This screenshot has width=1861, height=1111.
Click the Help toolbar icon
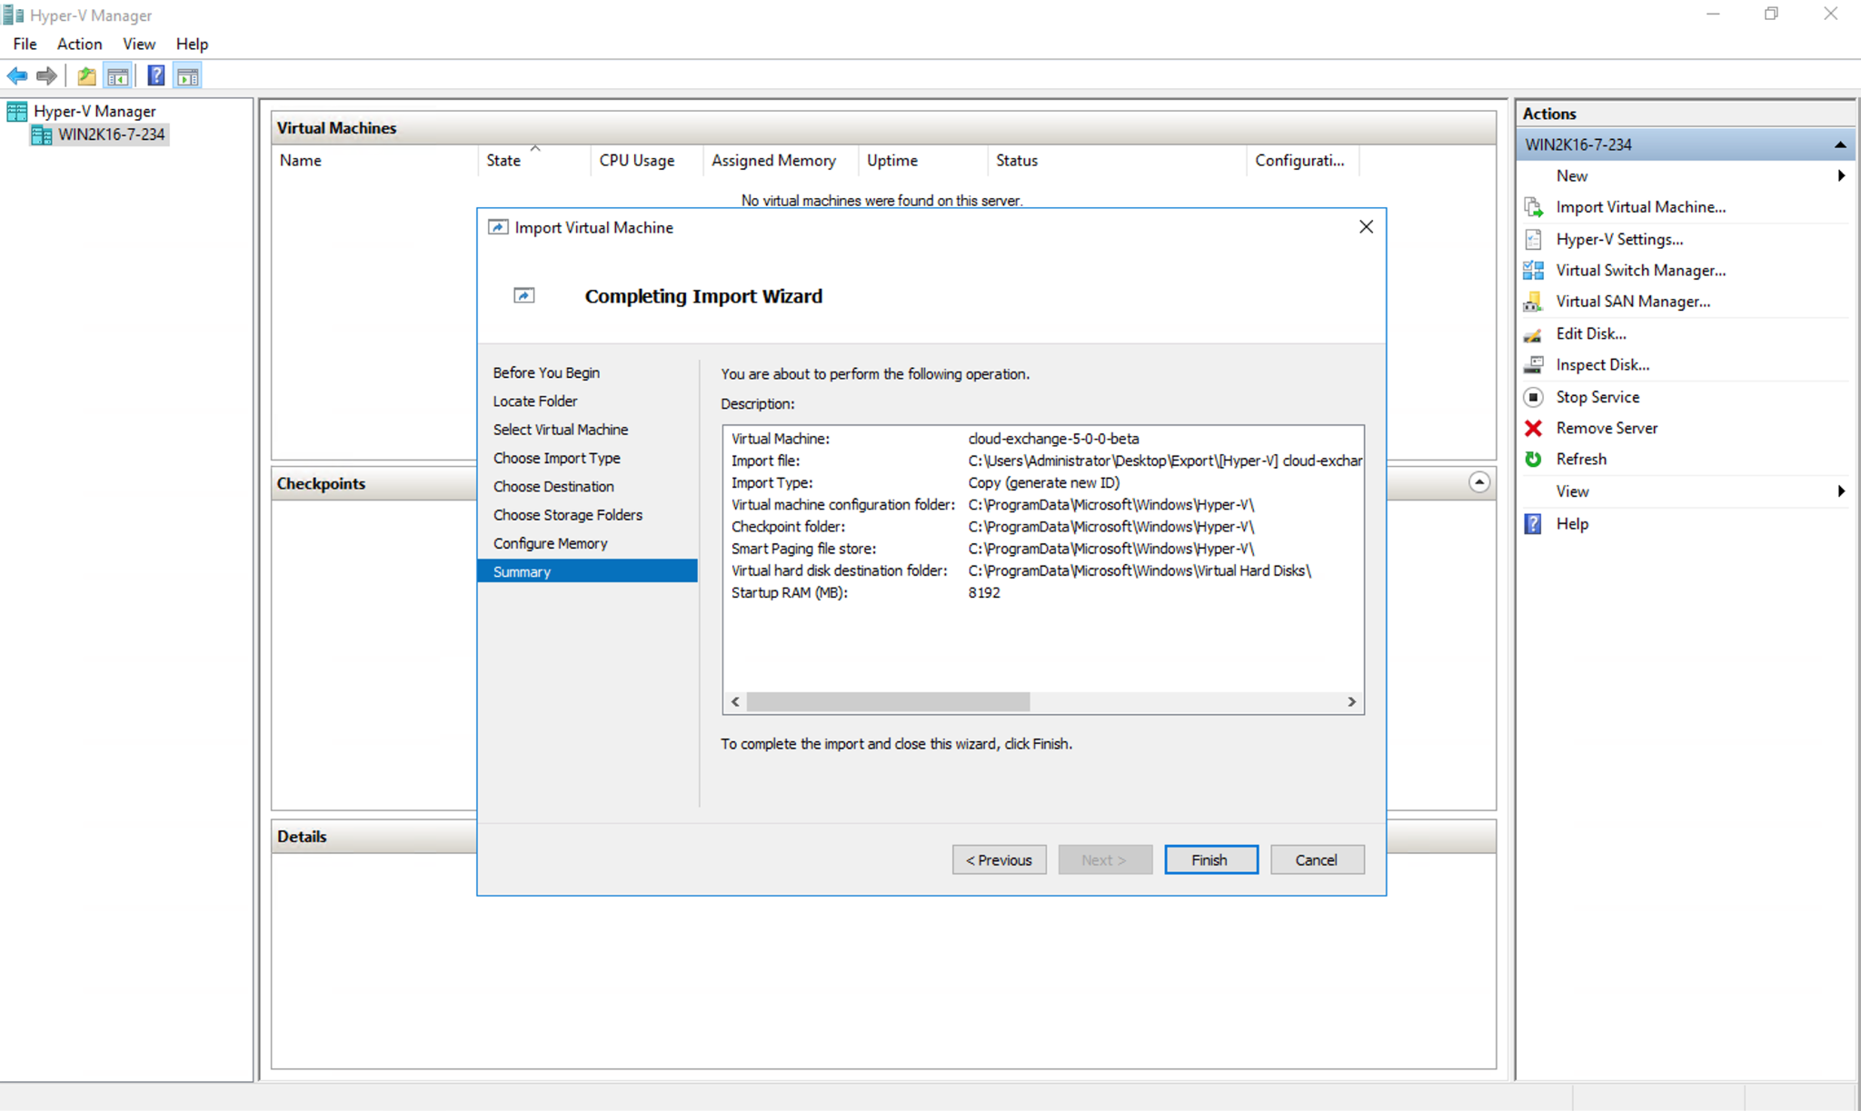coord(156,76)
